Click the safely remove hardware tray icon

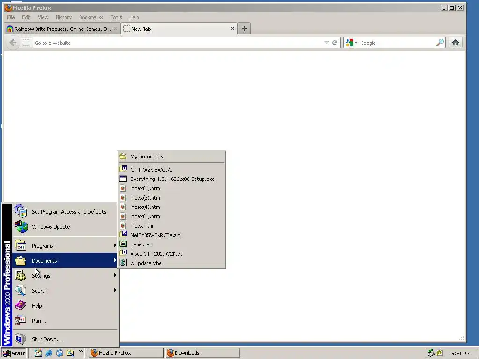pyautogui.click(x=431, y=353)
